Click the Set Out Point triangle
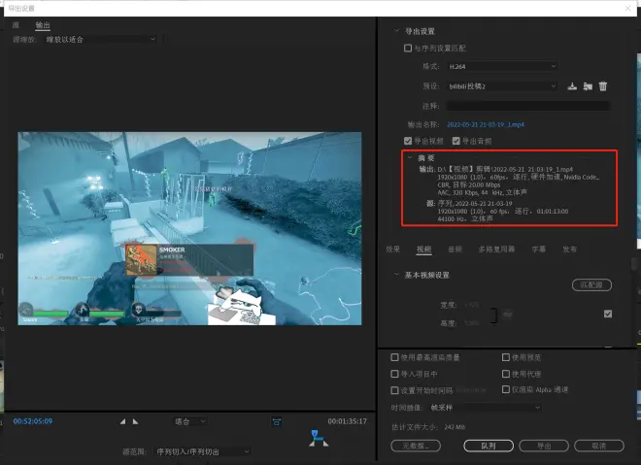 pos(135,421)
